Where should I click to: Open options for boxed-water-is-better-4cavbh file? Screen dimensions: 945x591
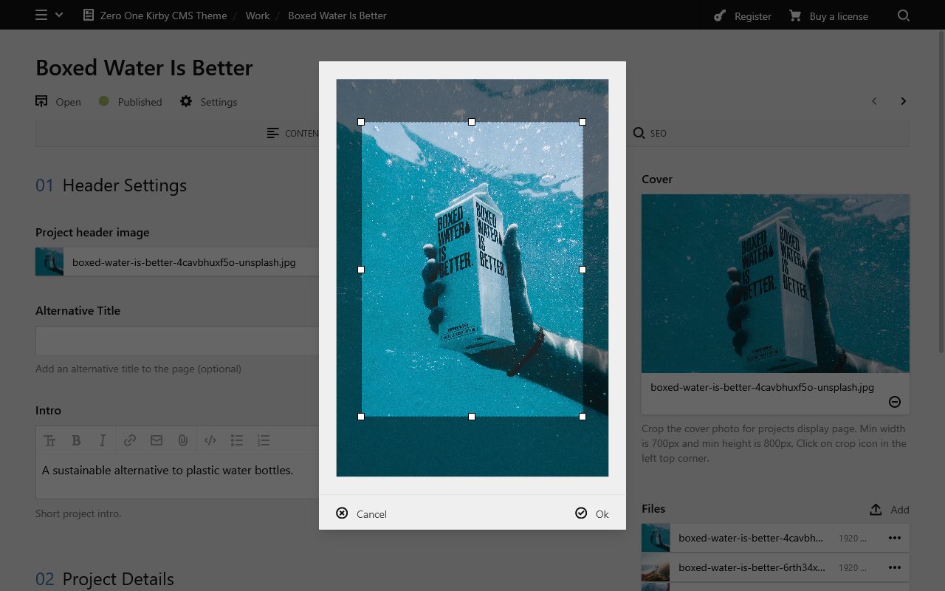coord(895,538)
